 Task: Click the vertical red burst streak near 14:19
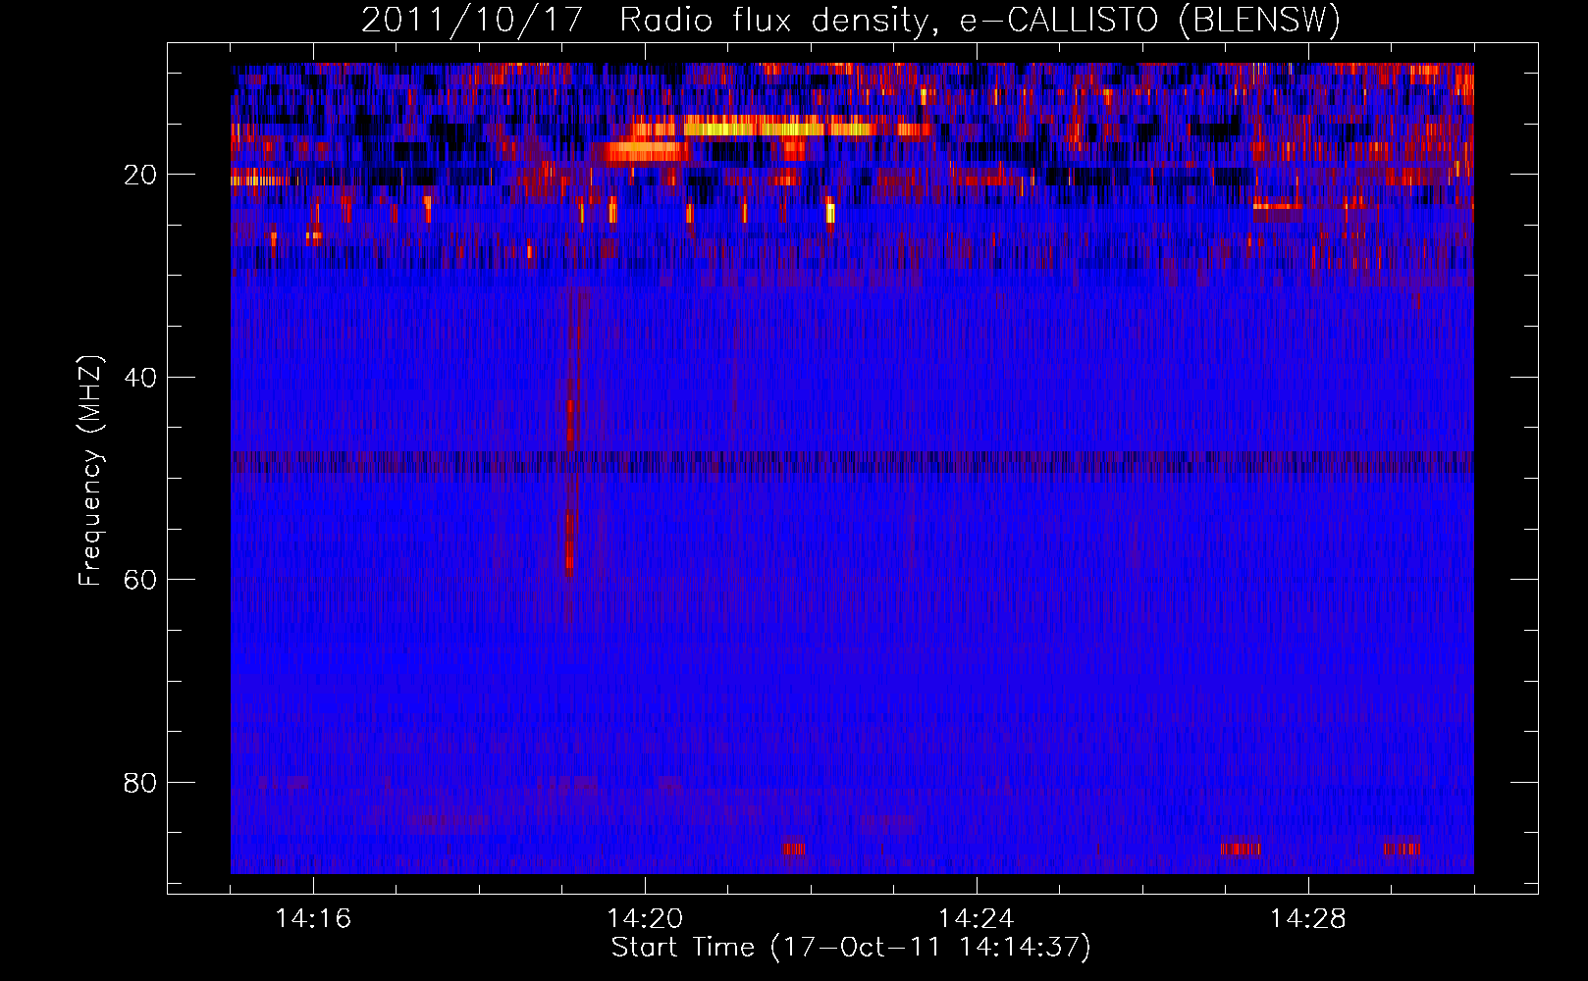click(x=570, y=456)
